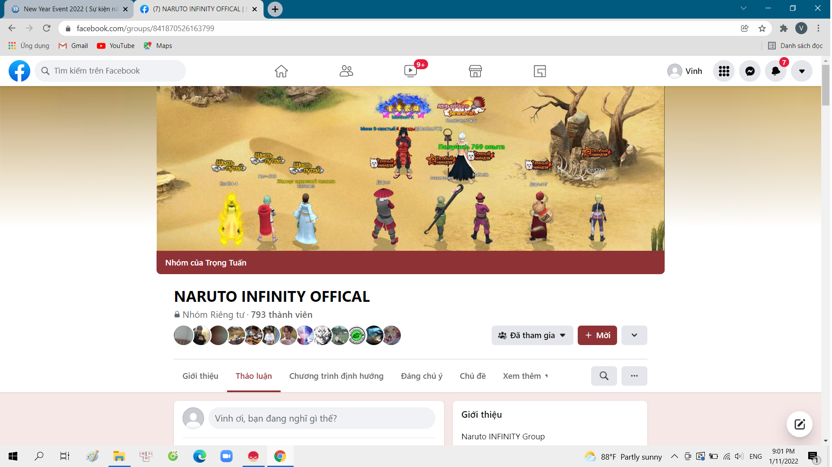Open YouTube bookmark
The image size is (832, 467).
pos(116,46)
